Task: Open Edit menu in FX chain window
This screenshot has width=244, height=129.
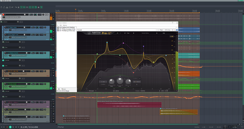Action: tap(60, 25)
